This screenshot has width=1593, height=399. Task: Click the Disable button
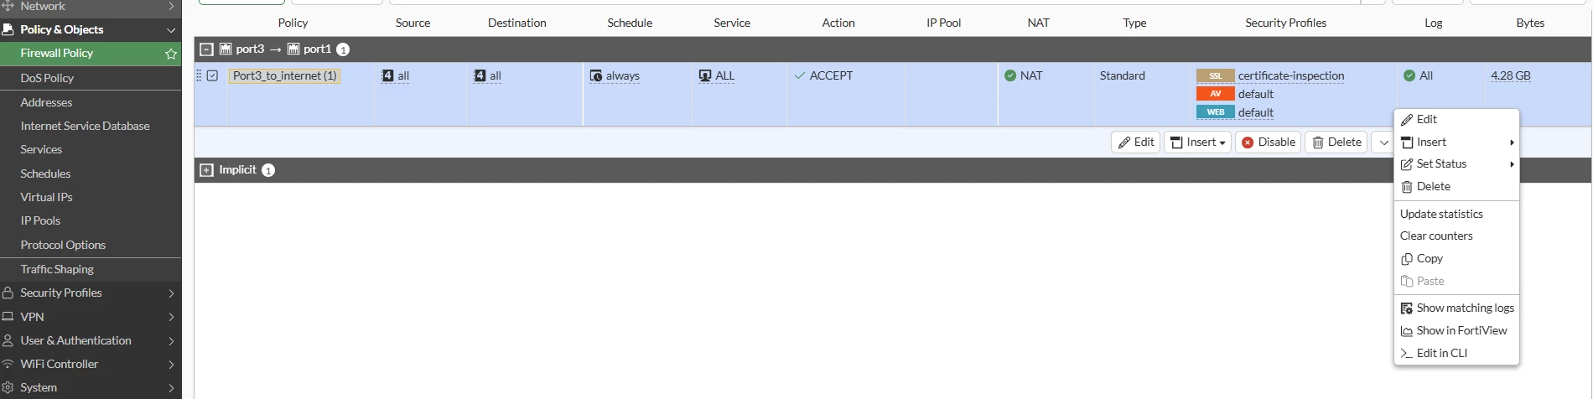coord(1268,142)
